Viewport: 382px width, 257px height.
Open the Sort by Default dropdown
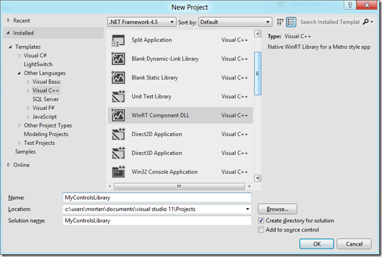pyautogui.click(x=235, y=22)
